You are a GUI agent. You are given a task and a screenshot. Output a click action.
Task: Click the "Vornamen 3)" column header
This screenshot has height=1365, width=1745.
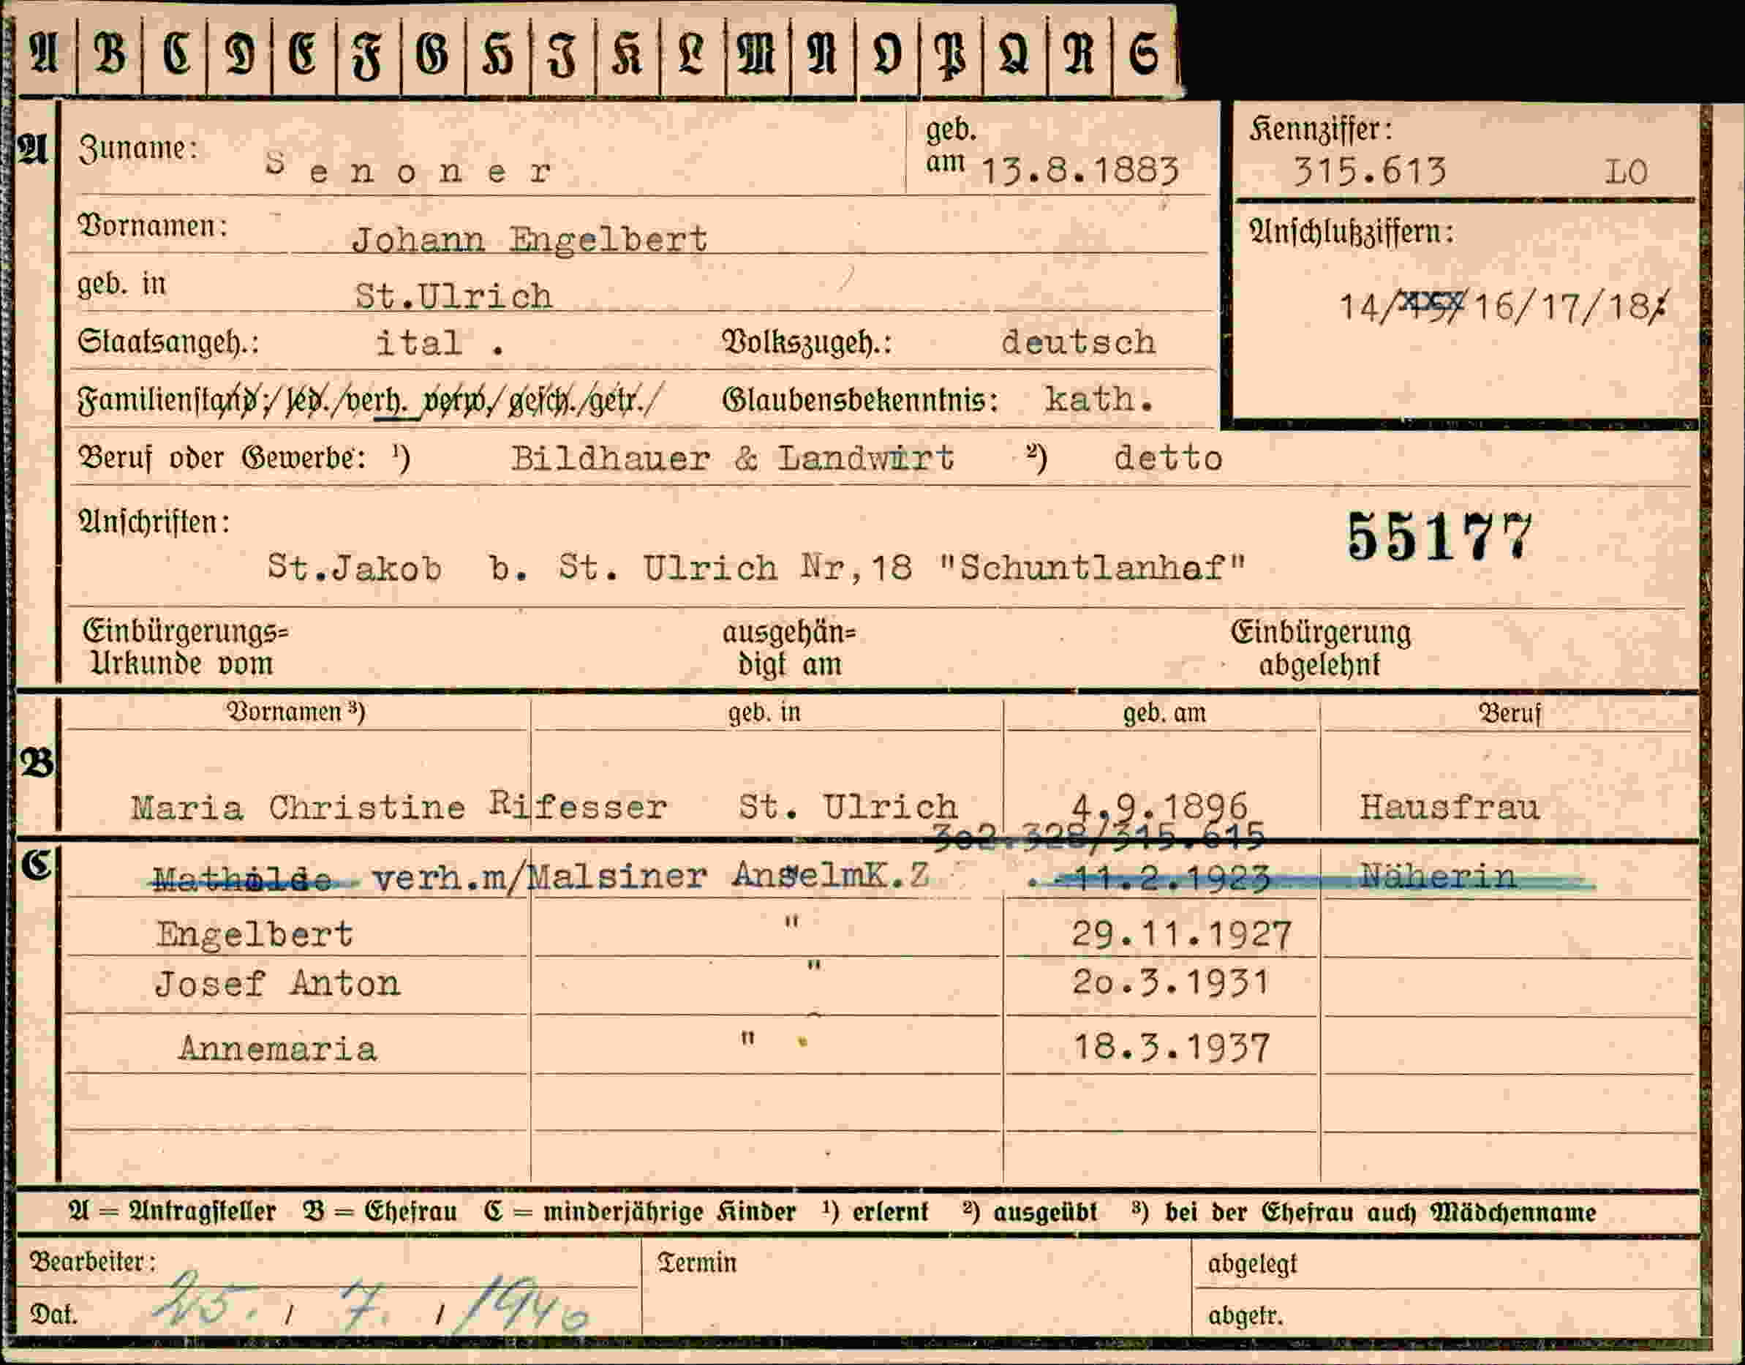click(x=296, y=711)
